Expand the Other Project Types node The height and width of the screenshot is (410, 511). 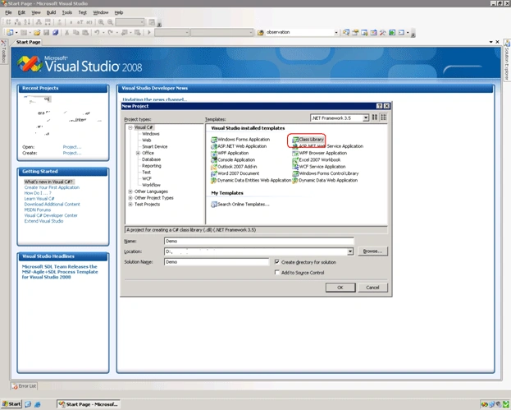tap(130, 198)
